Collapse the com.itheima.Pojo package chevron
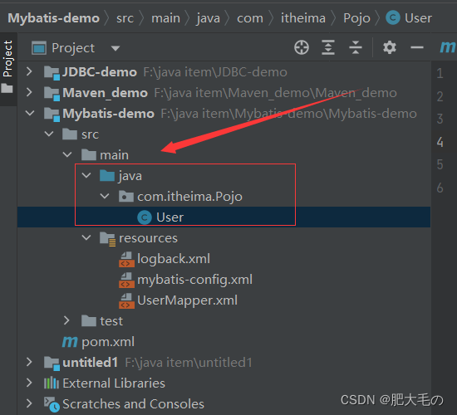The image size is (457, 415). pyautogui.click(x=105, y=196)
